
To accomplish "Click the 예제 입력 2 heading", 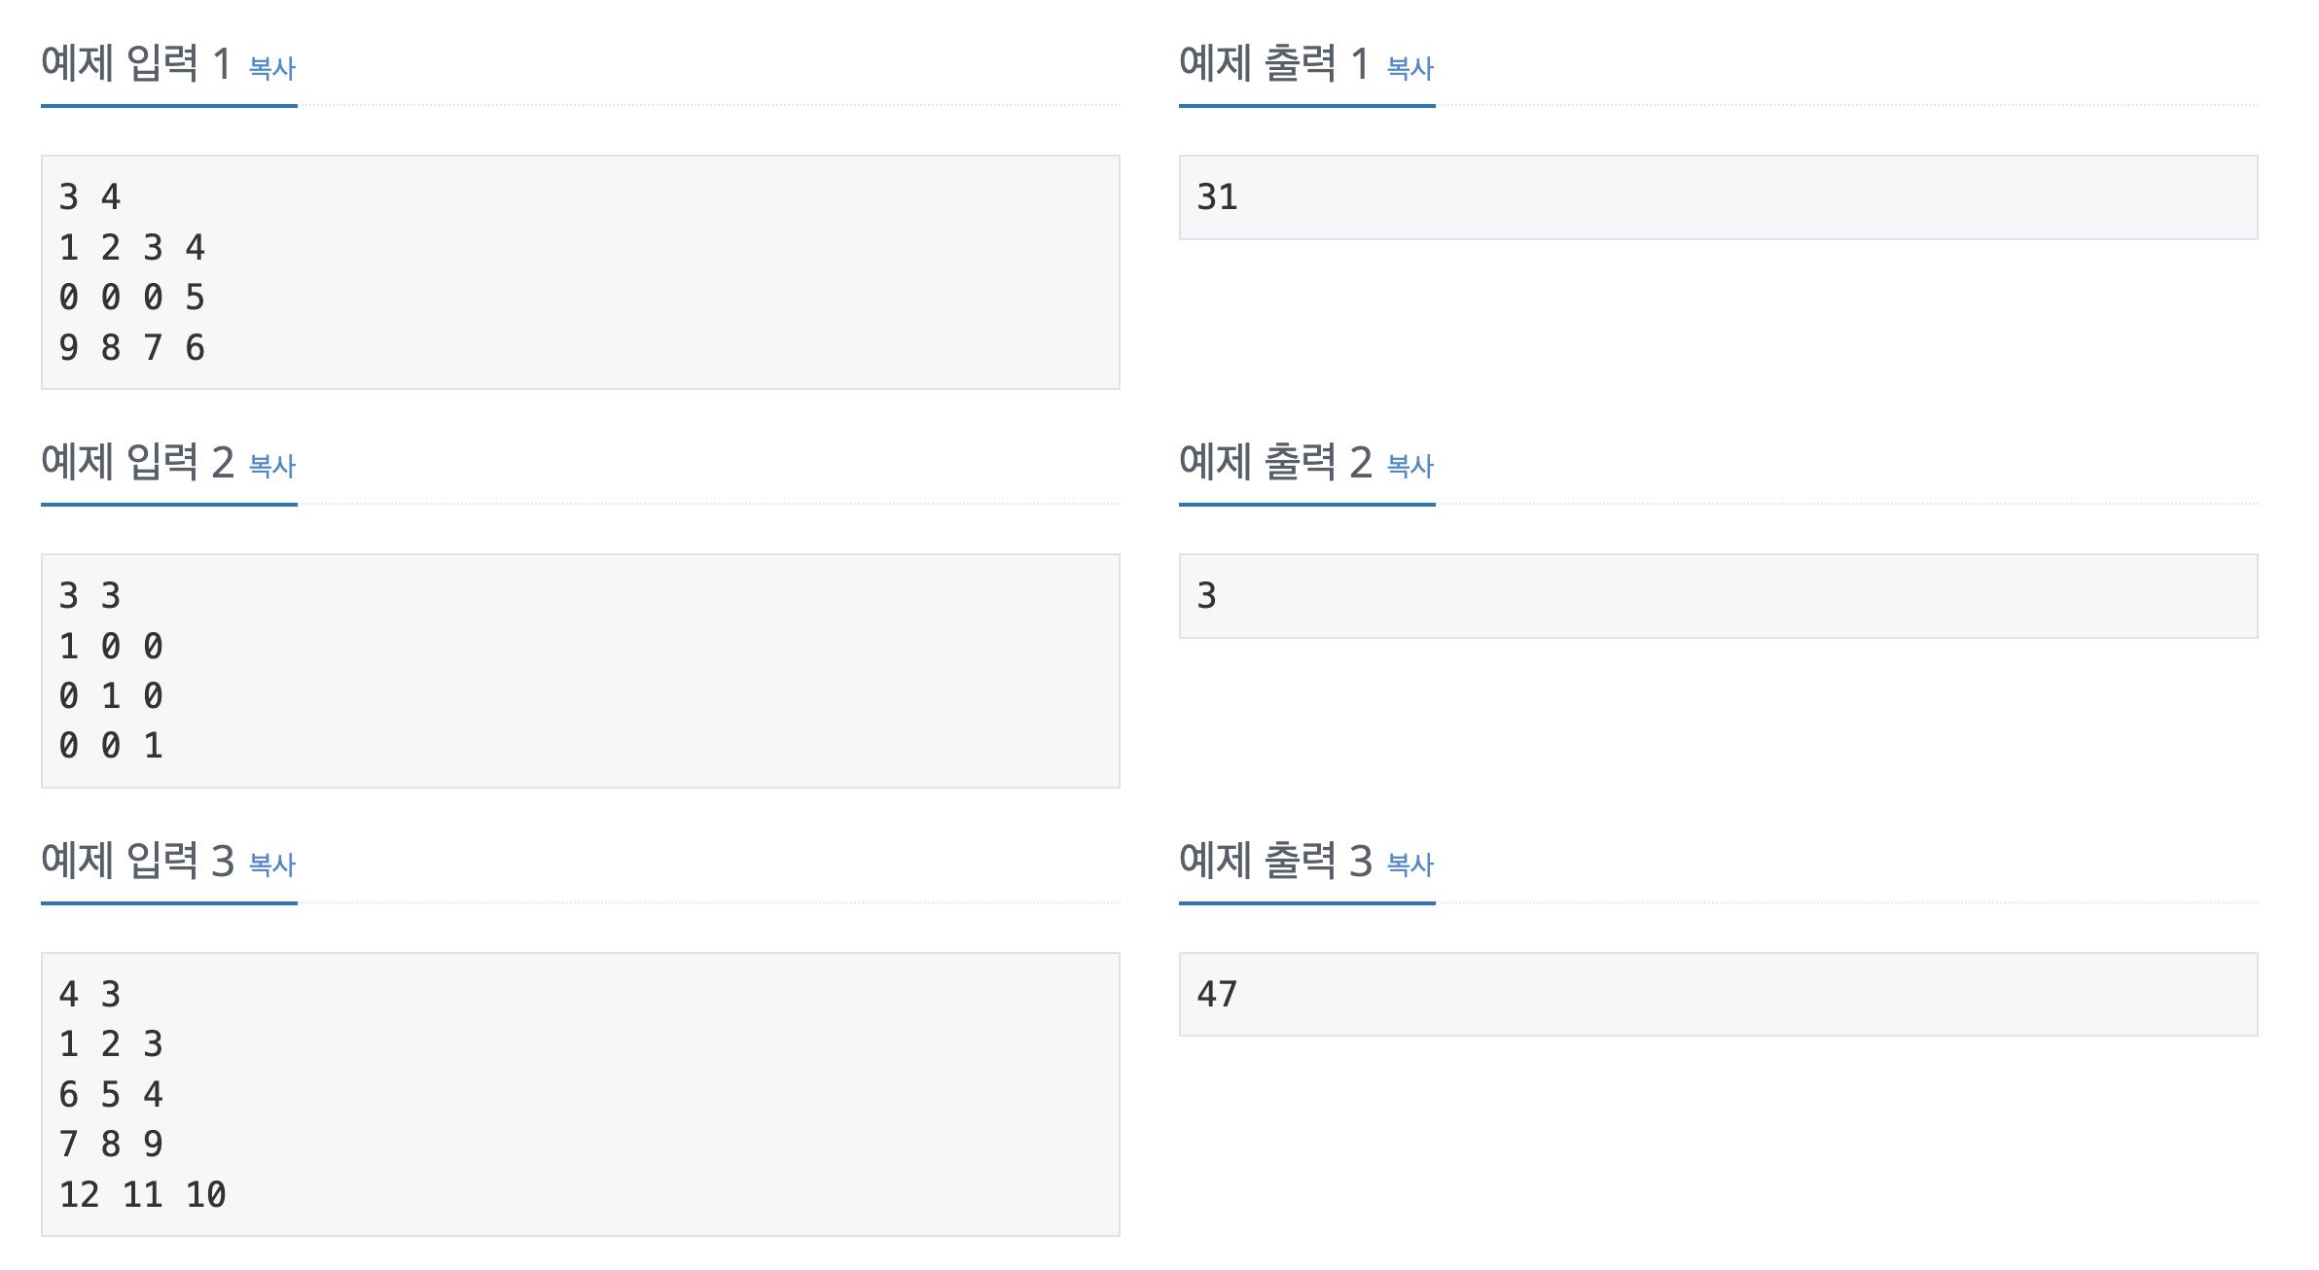I will (x=136, y=464).
